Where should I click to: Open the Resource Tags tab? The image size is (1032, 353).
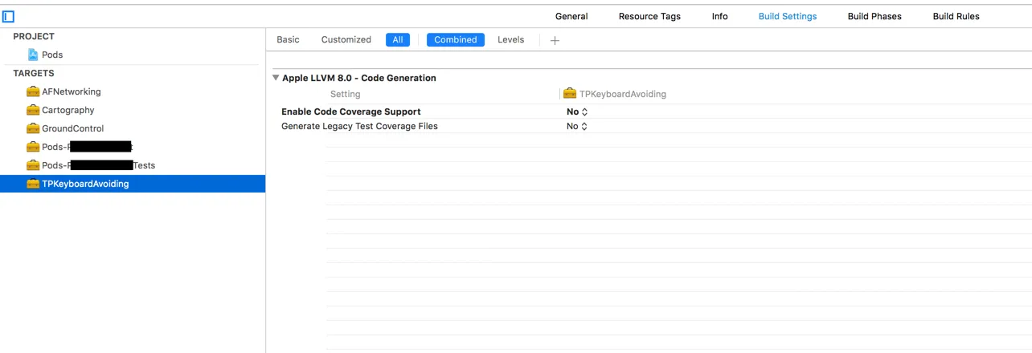coord(649,16)
